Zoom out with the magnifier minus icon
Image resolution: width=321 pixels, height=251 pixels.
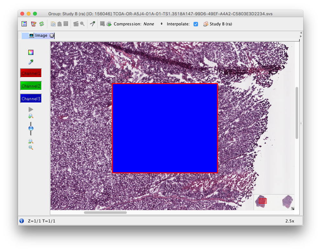(31, 141)
